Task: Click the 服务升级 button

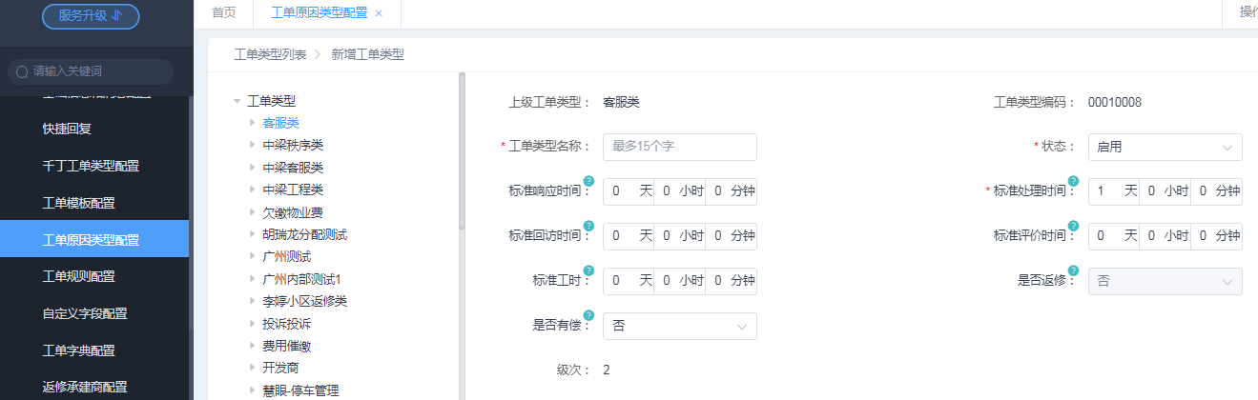Action: pos(91,16)
